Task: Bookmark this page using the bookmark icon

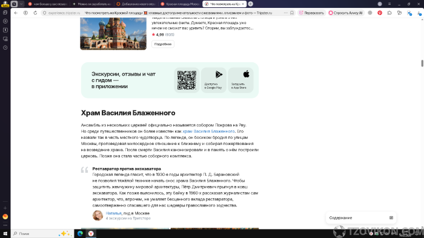Action: [292, 13]
